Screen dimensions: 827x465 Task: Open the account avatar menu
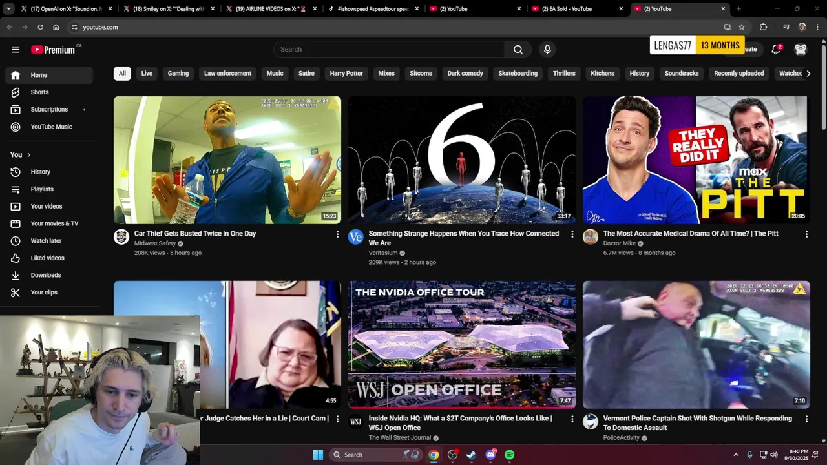[801, 50]
